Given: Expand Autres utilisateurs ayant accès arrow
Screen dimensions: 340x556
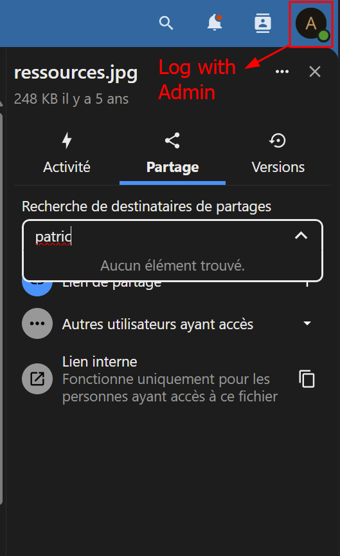Looking at the screenshot, I should [x=307, y=323].
